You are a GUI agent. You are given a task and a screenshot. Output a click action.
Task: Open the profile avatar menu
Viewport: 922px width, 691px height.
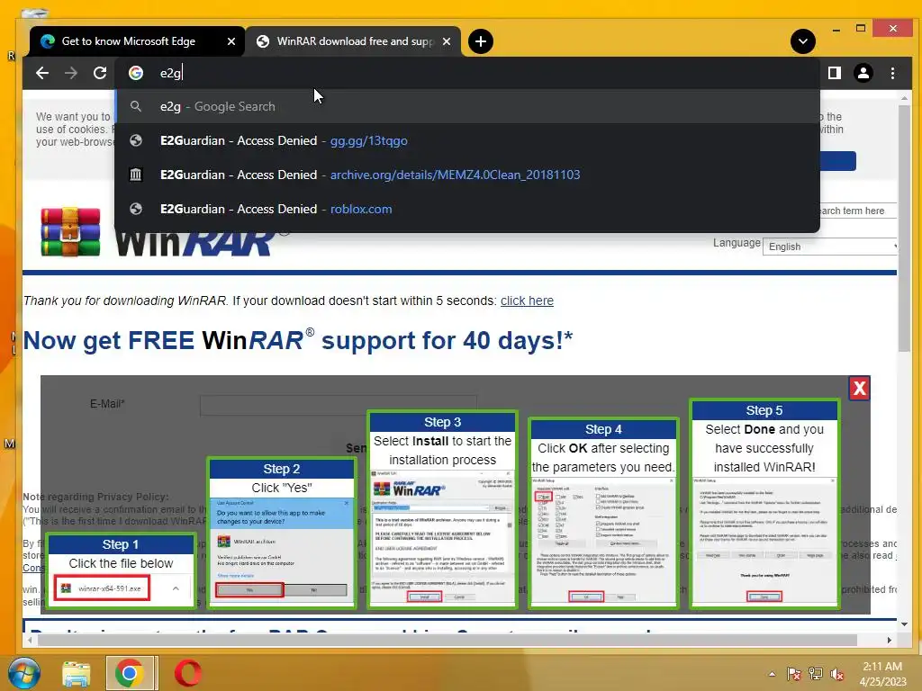(863, 73)
